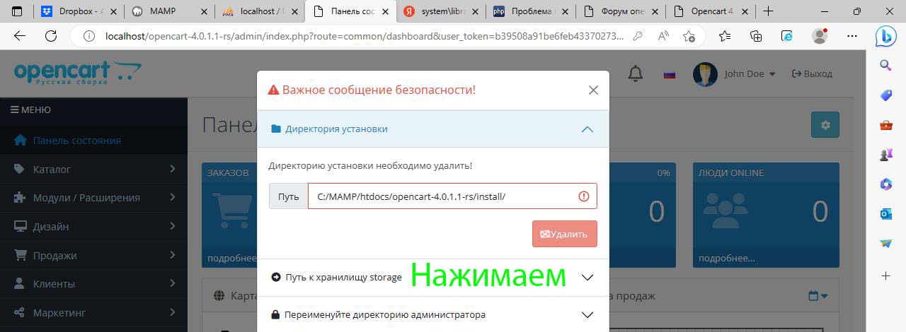Click the red Удалить button
Image resolution: width=906 pixels, height=332 pixels.
[x=564, y=234]
